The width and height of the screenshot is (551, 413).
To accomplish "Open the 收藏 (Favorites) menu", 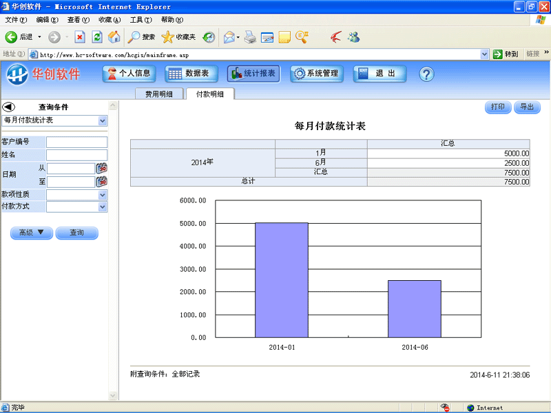I will point(110,20).
